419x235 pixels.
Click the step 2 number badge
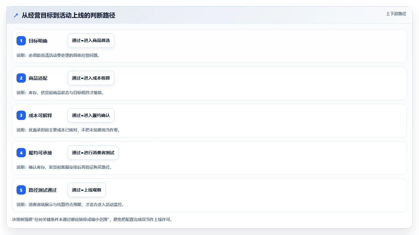point(21,78)
